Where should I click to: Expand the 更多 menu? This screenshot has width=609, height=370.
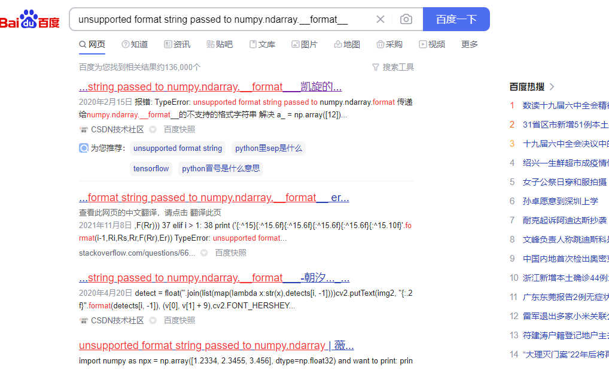pyautogui.click(x=469, y=44)
